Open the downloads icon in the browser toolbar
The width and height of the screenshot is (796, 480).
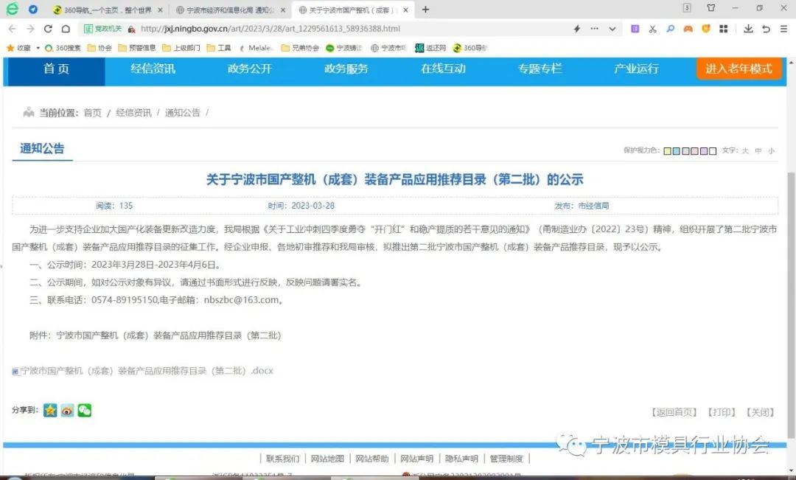click(748, 27)
